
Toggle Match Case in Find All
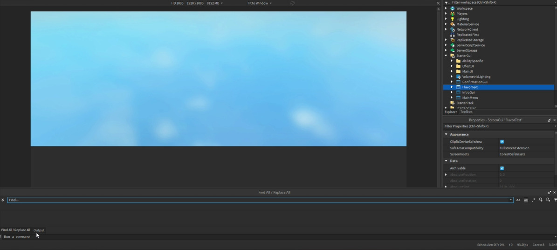click(518, 200)
